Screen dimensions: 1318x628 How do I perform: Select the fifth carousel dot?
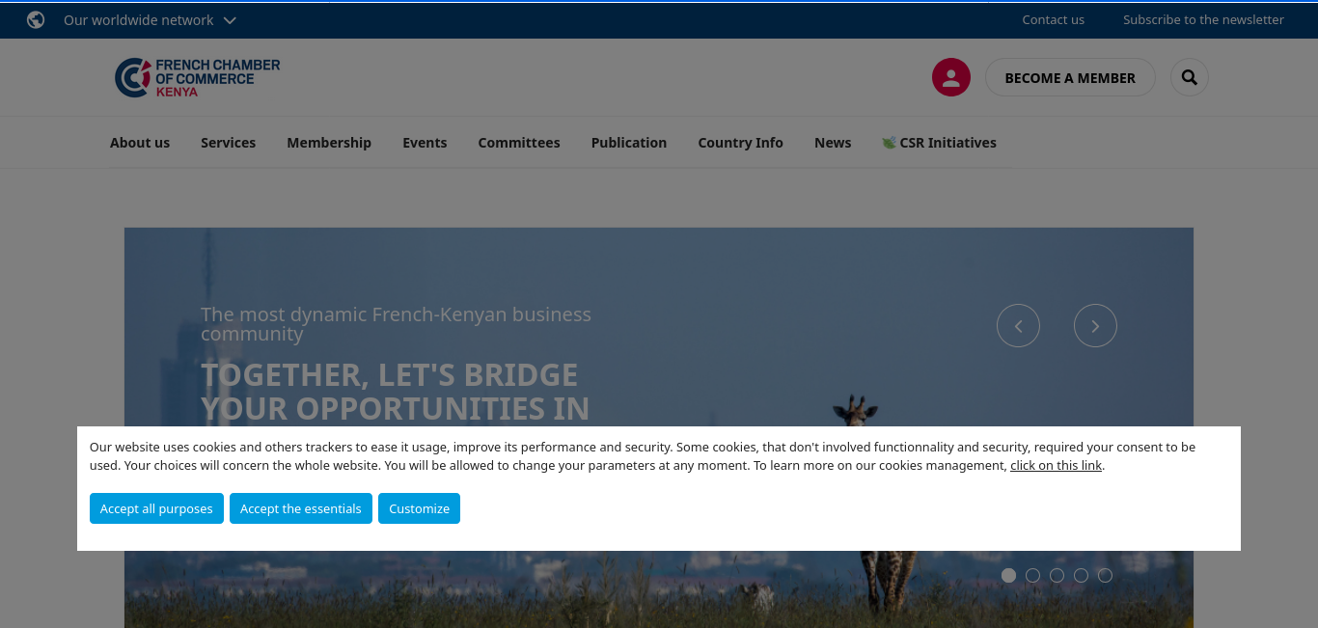1105,575
